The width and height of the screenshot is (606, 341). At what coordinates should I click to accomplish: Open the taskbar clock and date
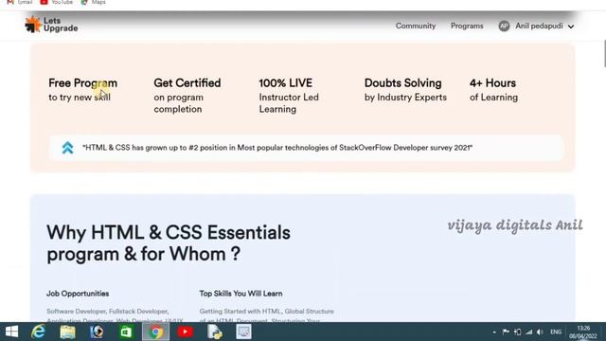pos(583,332)
